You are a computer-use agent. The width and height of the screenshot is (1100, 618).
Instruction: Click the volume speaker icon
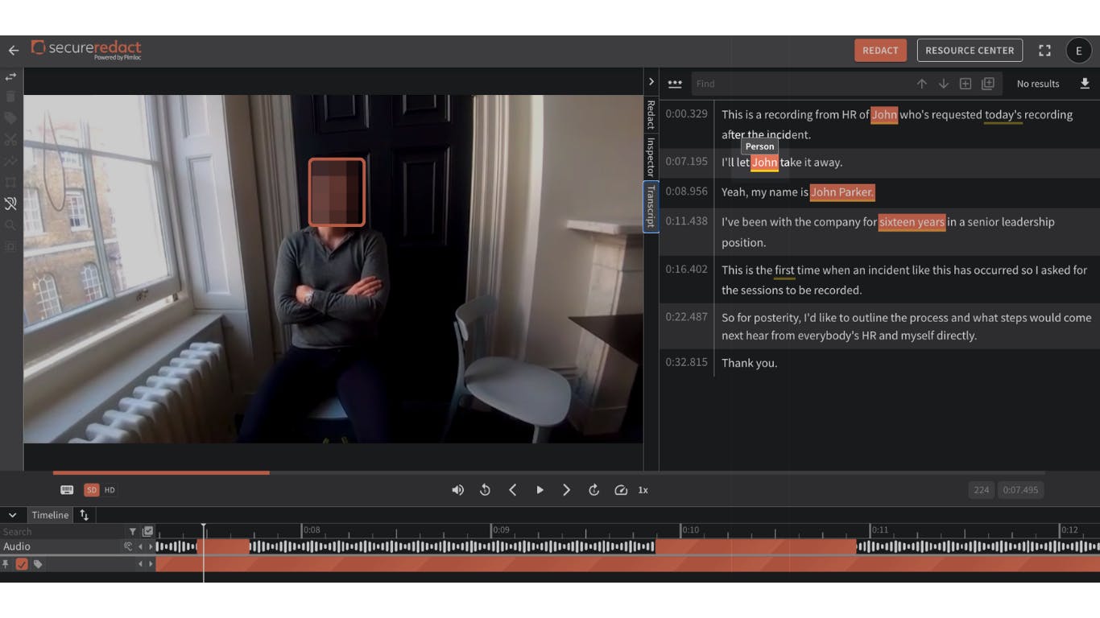point(457,490)
